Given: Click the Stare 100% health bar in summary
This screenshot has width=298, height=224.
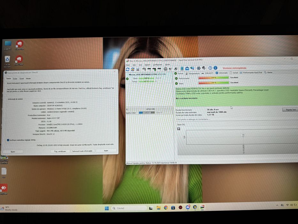Looking at the screenshot, I should click(213, 83).
